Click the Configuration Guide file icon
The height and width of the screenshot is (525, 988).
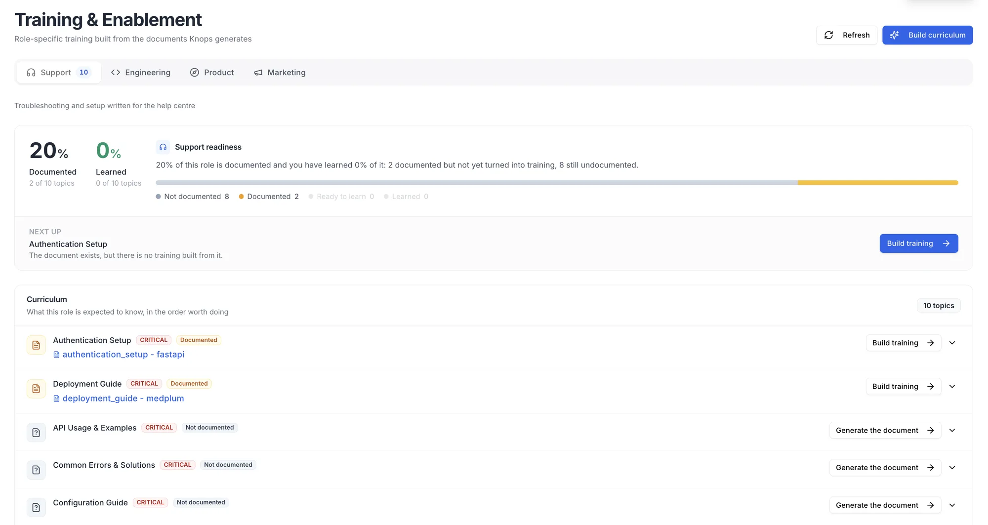point(36,507)
